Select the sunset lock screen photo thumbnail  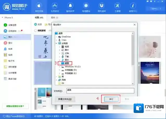click(150, 73)
